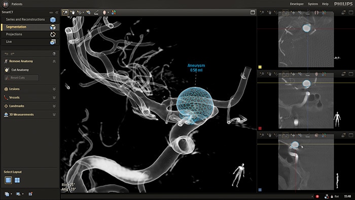This screenshot has width=355, height=200.
Task: Click the four-color rendering preset icon
Action: pos(114,13)
